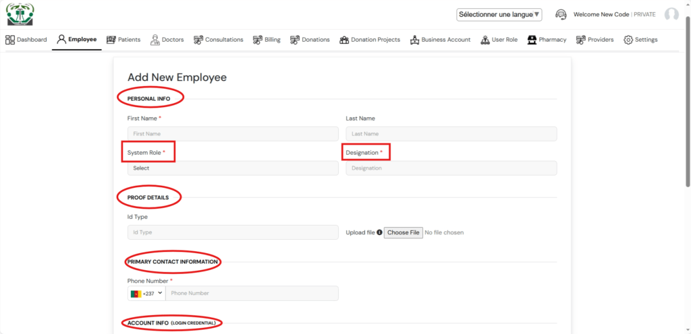This screenshot has width=691, height=334.
Task: Click the No file chosen text
Action: 444,232
